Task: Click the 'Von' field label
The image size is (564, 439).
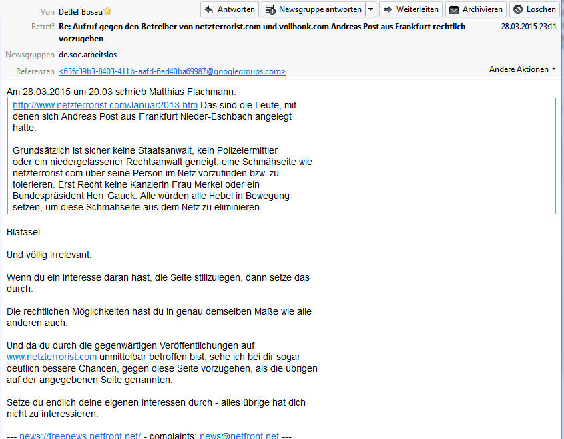Action: pos(47,12)
